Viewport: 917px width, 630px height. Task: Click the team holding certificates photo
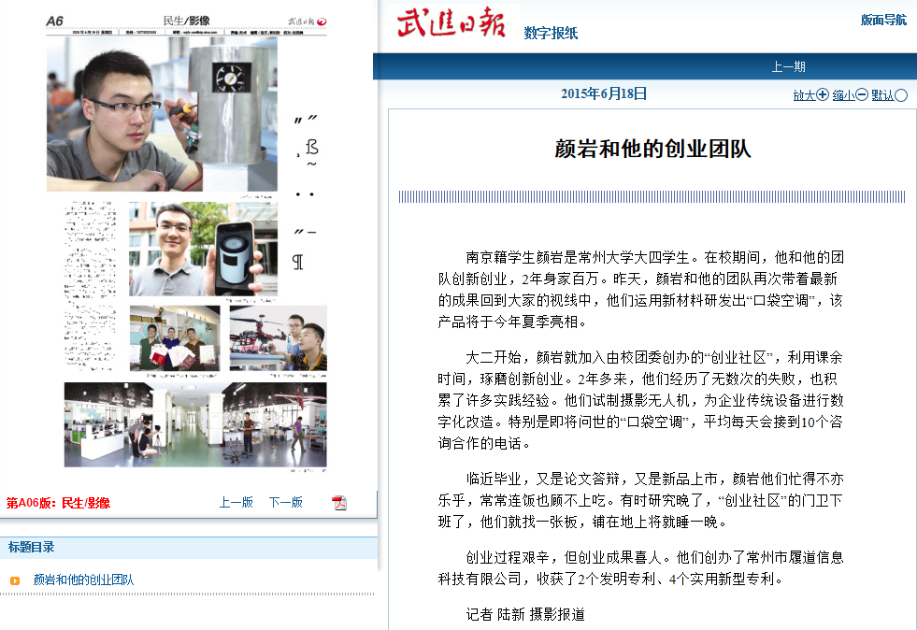tap(175, 337)
